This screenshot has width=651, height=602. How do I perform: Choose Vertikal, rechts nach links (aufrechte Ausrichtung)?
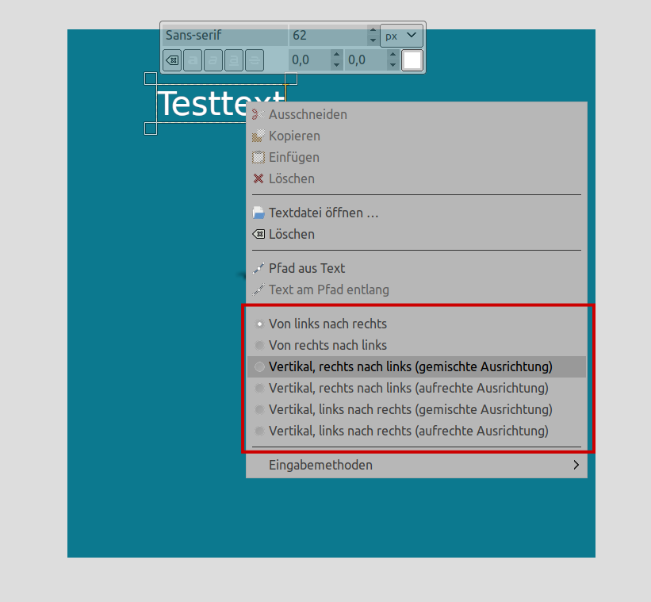(x=416, y=388)
